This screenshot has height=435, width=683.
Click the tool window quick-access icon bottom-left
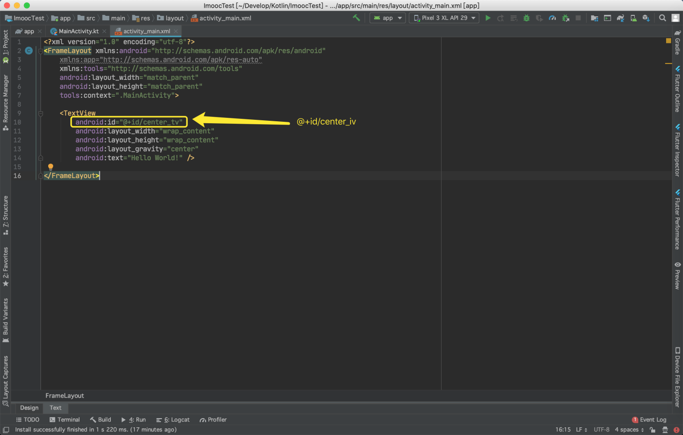[x=6, y=430]
